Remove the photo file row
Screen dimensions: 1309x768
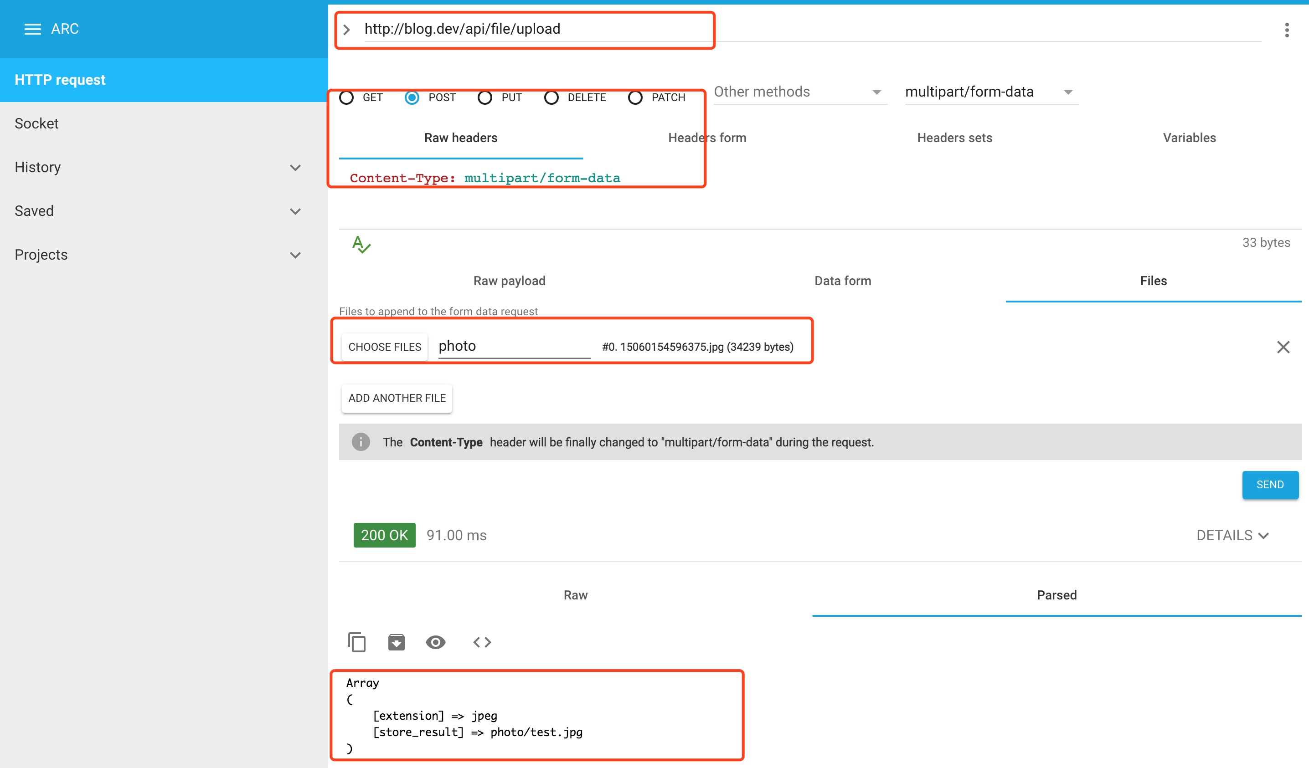(1283, 347)
